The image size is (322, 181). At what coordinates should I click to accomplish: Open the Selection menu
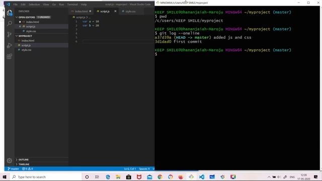[x=34, y=5]
